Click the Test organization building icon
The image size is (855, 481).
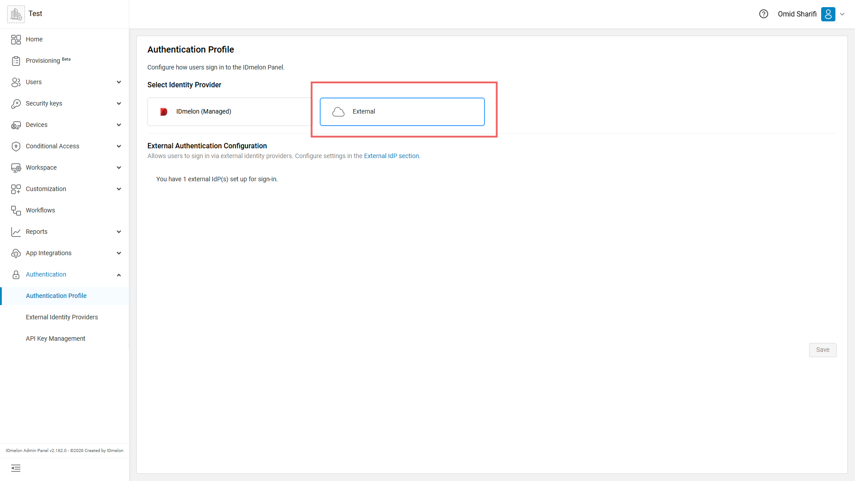[x=16, y=14]
